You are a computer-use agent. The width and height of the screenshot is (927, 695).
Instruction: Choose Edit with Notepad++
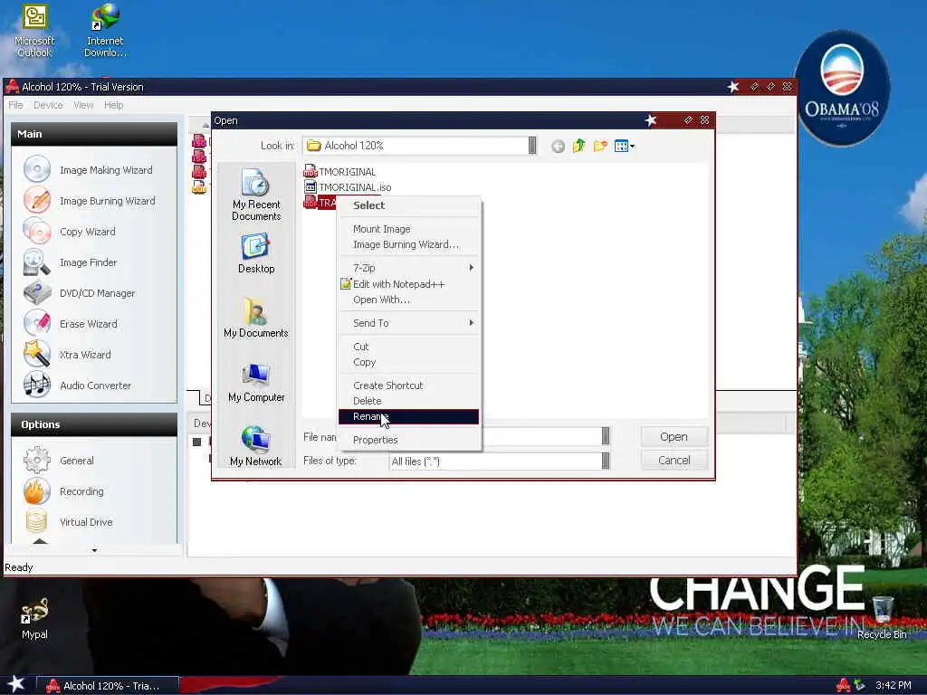coord(408,283)
